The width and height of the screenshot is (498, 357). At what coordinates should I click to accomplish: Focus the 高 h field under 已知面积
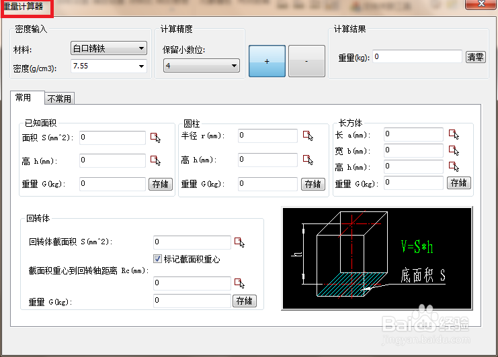112,160
